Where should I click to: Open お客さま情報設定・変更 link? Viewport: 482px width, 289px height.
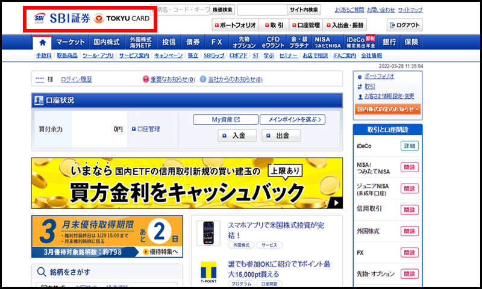click(389, 96)
